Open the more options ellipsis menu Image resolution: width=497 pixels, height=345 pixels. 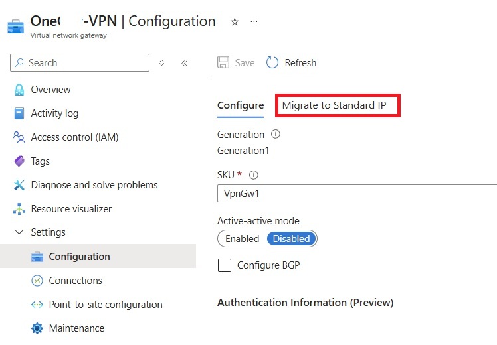254,22
